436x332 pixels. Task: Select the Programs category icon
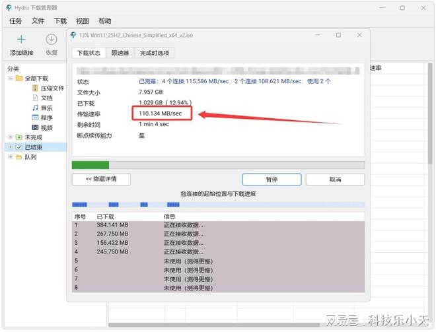click(x=35, y=117)
